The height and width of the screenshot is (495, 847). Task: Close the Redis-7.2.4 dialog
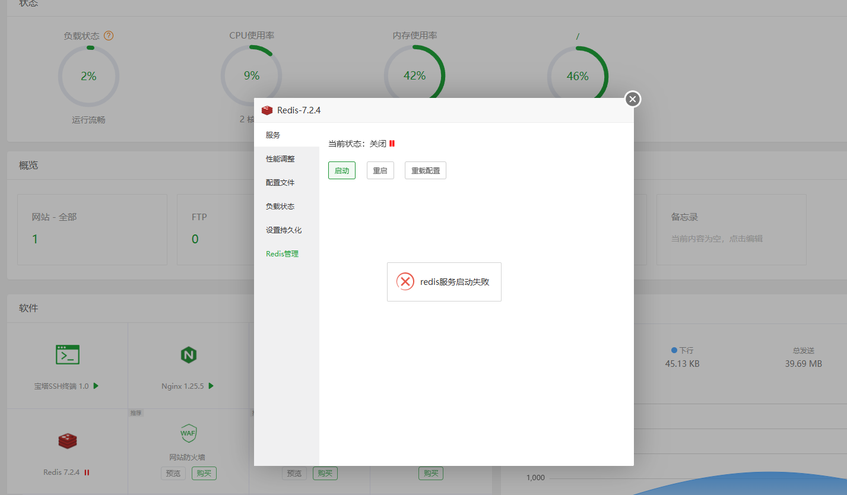[x=633, y=99]
